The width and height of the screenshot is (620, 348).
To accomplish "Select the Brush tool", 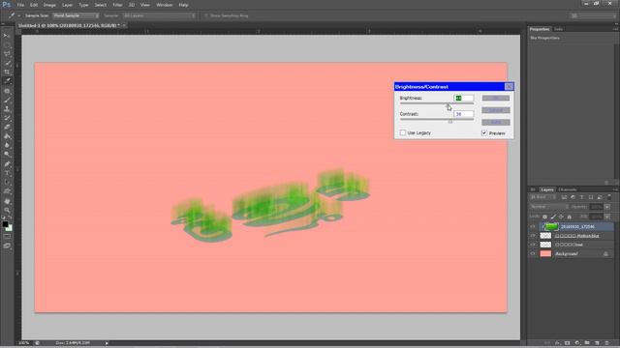I will pos(7,101).
